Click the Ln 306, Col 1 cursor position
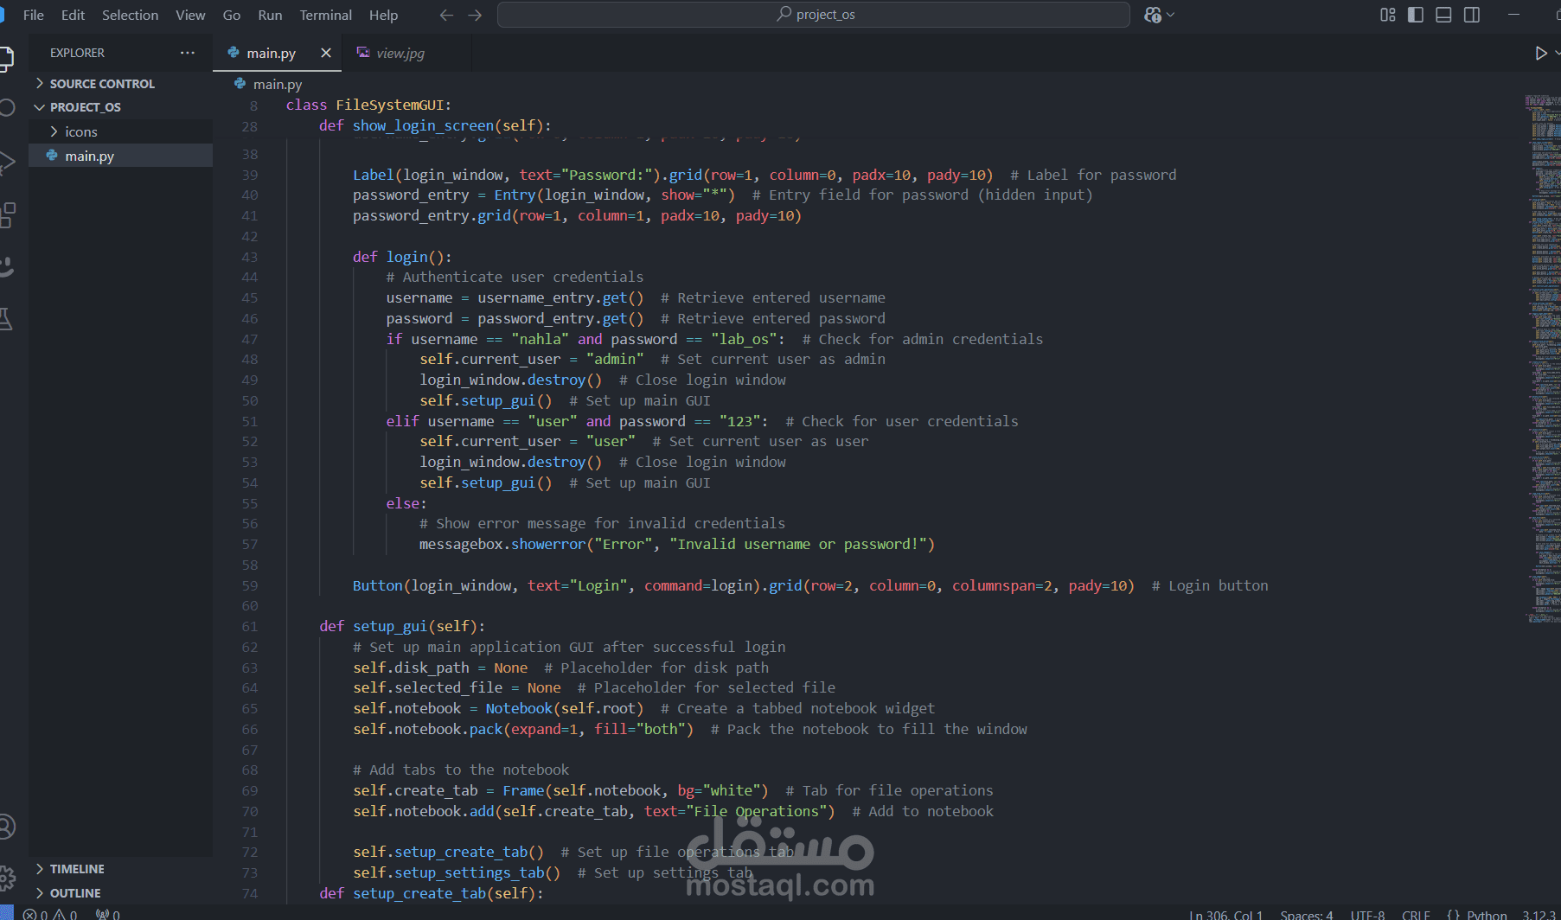Screen dimensions: 1561x920 [x=1225, y=914]
